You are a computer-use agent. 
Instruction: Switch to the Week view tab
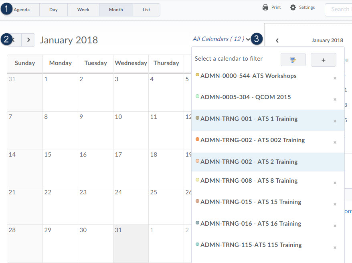click(x=83, y=9)
